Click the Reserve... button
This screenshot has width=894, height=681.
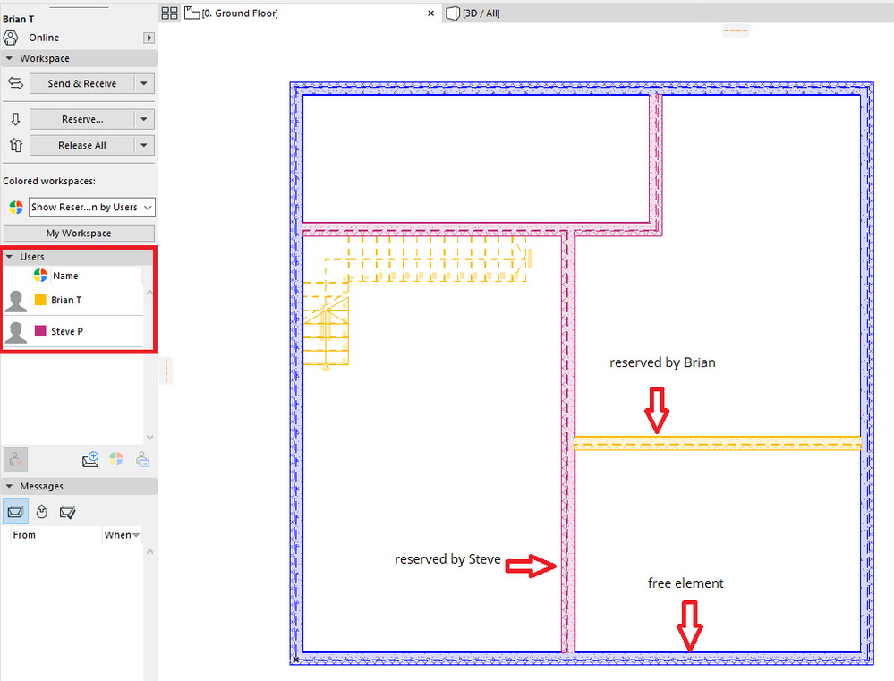(82, 119)
